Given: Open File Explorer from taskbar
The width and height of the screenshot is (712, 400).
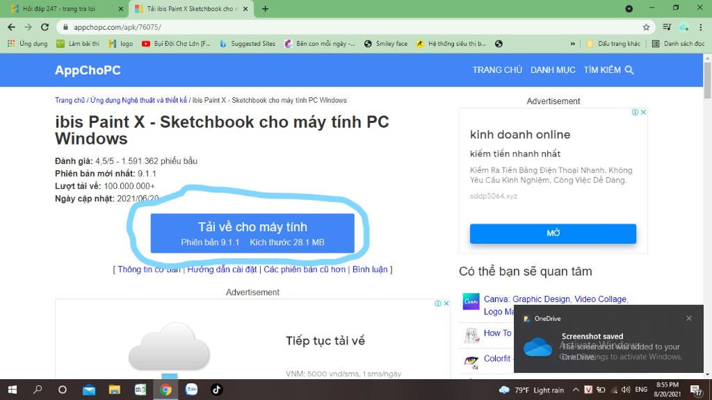Looking at the screenshot, I should [115, 390].
